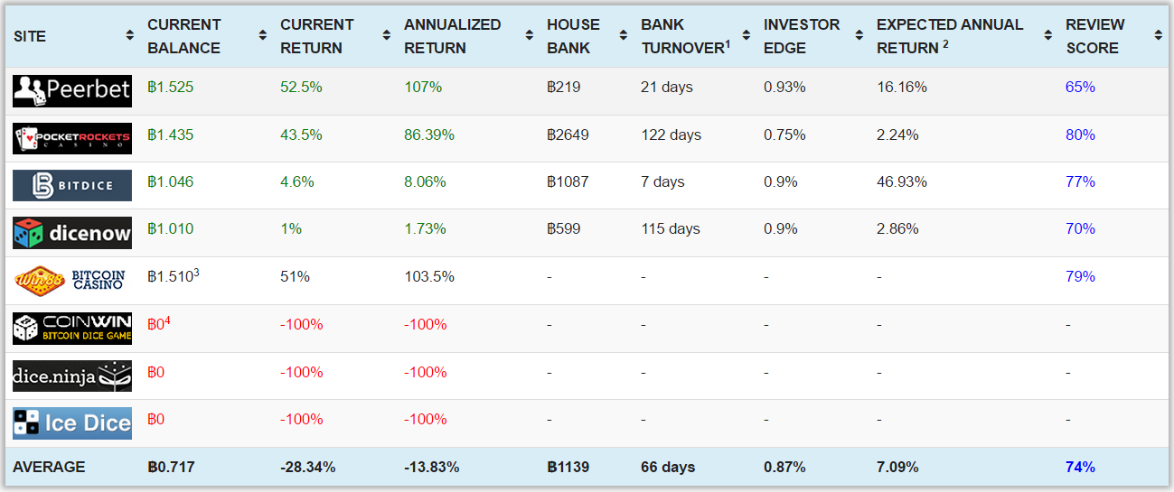The height and width of the screenshot is (492, 1174).
Task: Select dicenow balance ฿1.010
Action: (x=170, y=229)
